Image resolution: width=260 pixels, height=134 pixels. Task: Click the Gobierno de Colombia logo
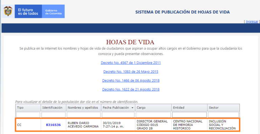53,11
